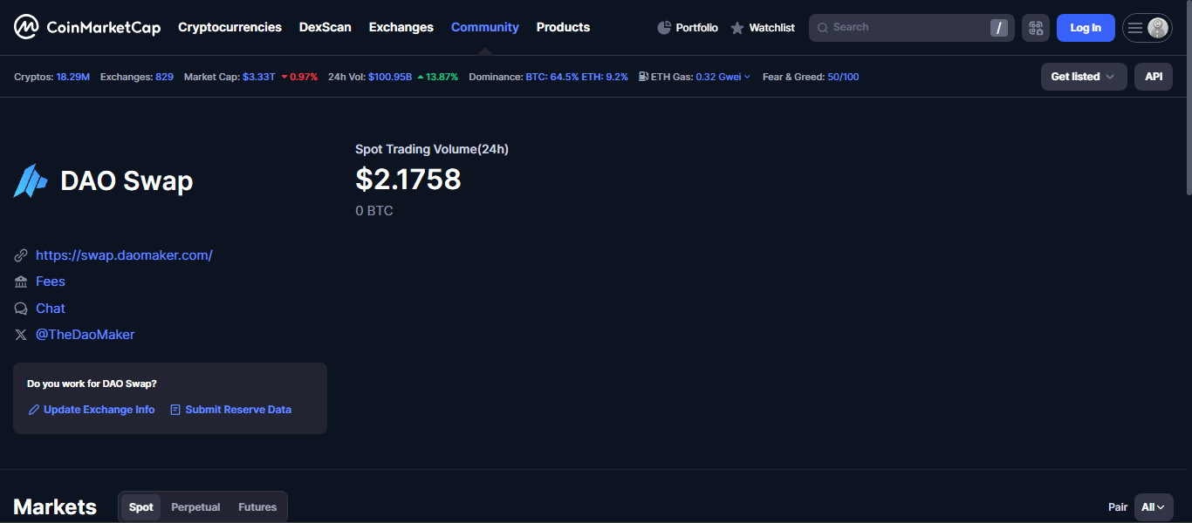Click the DAO Swap exchange title
The image size is (1192, 523).
tap(127, 181)
